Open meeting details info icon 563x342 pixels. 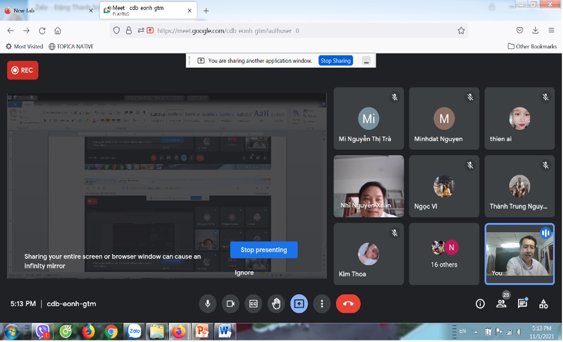click(x=480, y=304)
